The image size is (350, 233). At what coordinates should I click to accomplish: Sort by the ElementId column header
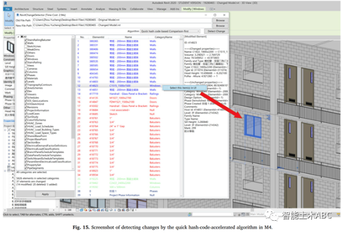click(98, 37)
